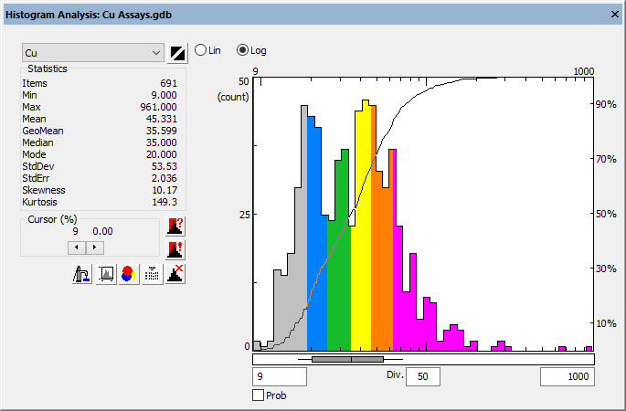Click the Mean value 45.331

(x=161, y=119)
